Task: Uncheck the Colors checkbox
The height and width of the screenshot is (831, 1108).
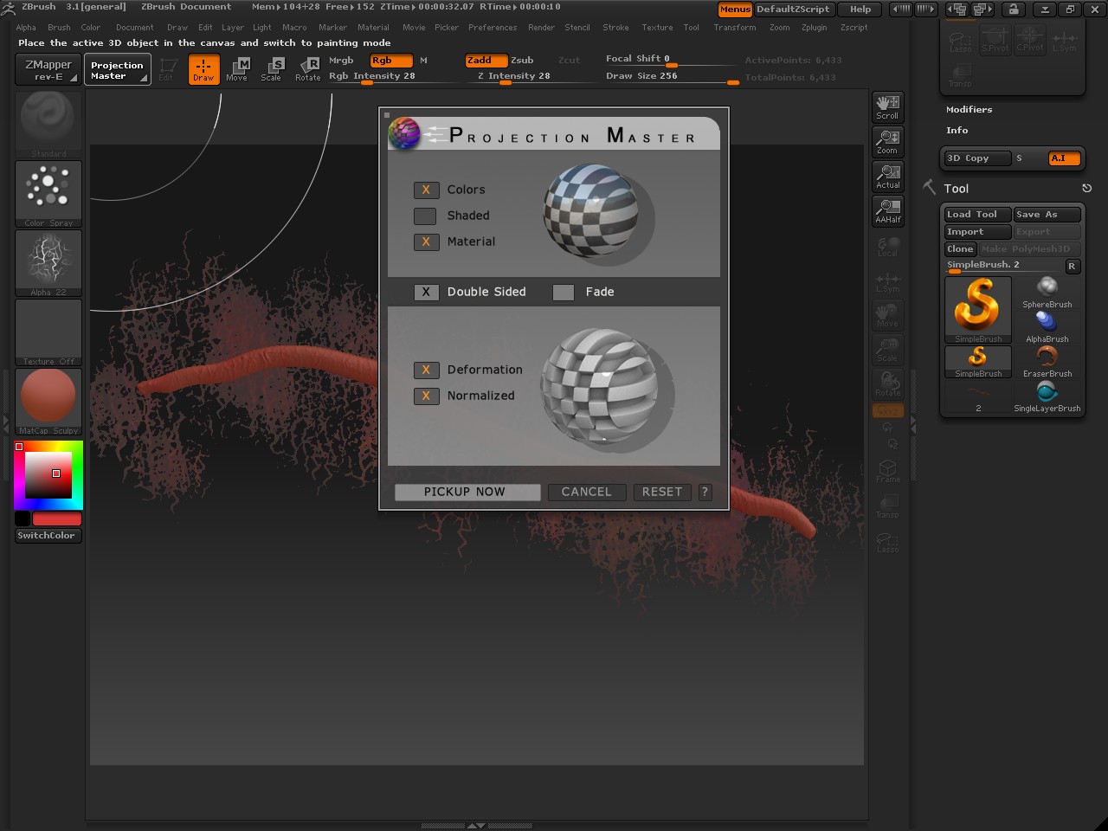Action: point(426,190)
